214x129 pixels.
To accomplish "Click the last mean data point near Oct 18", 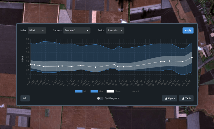I will 192,57.
